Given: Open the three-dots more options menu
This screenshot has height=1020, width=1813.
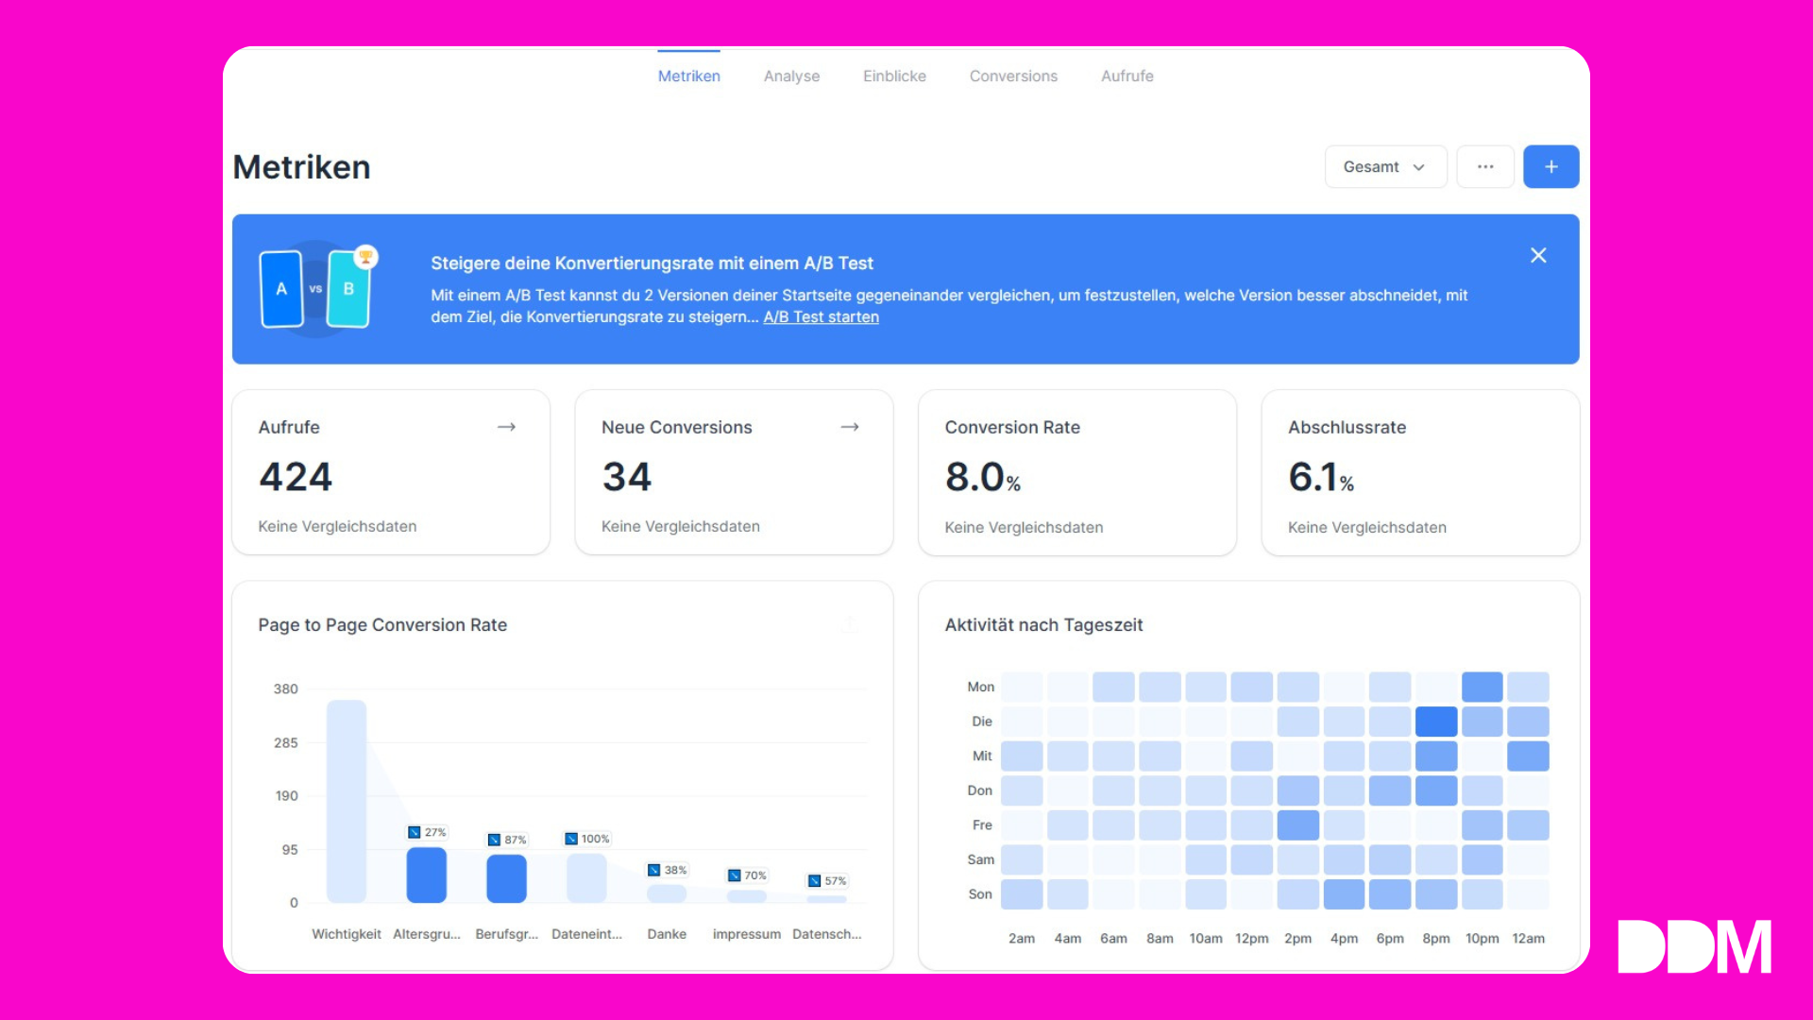Looking at the screenshot, I should pyautogui.click(x=1485, y=167).
